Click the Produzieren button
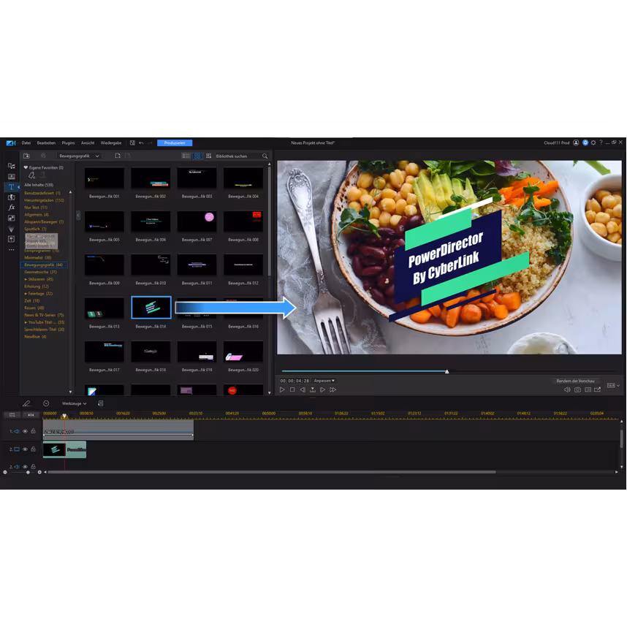Screen dimensions: 627x627 click(x=175, y=142)
